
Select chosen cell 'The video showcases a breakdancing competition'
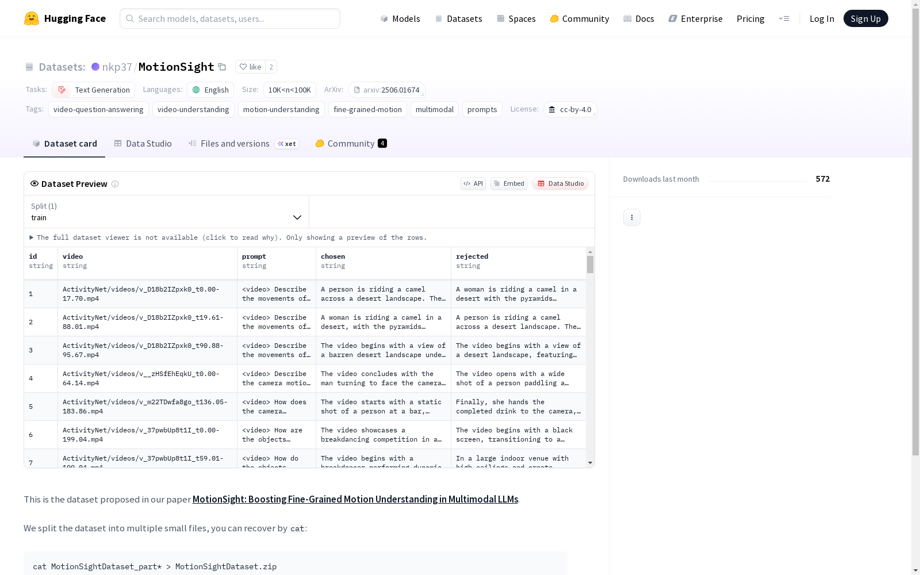coord(384,435)
